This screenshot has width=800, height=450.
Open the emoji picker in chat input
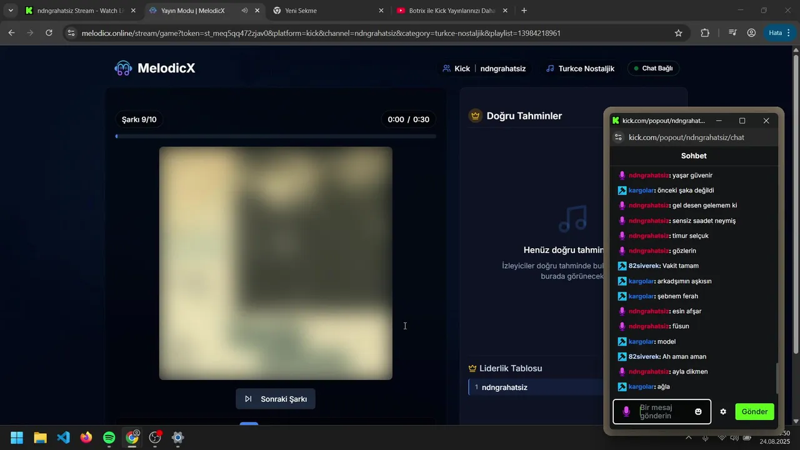[698, 412]
